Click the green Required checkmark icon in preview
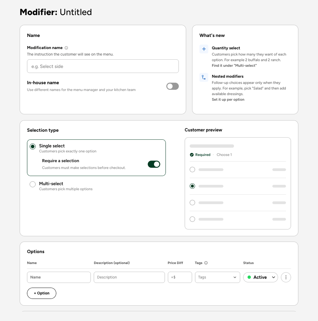The image size is (318, 321). click(192, 155)
